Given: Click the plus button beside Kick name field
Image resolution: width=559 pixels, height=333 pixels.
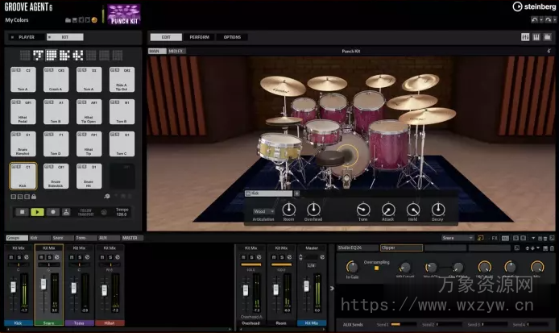Looking at the screenshot, I should point(296,194).
